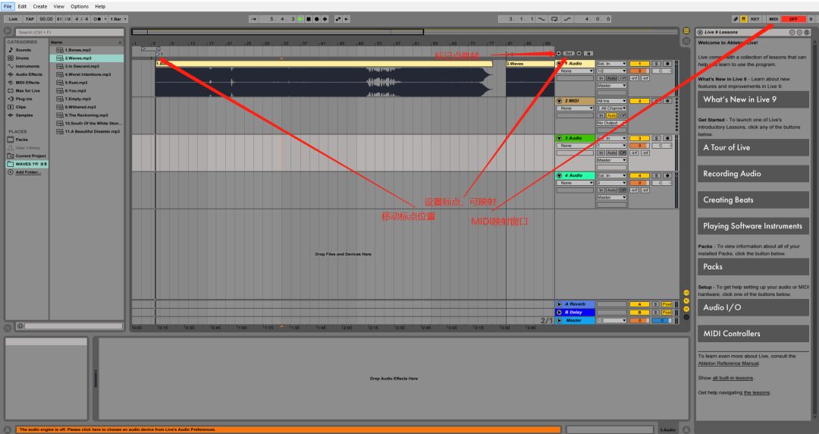Image resolution: width=819 pixels, height=434 pixels.
Task: Open Packs in browser Places
Action: (21, 140)
